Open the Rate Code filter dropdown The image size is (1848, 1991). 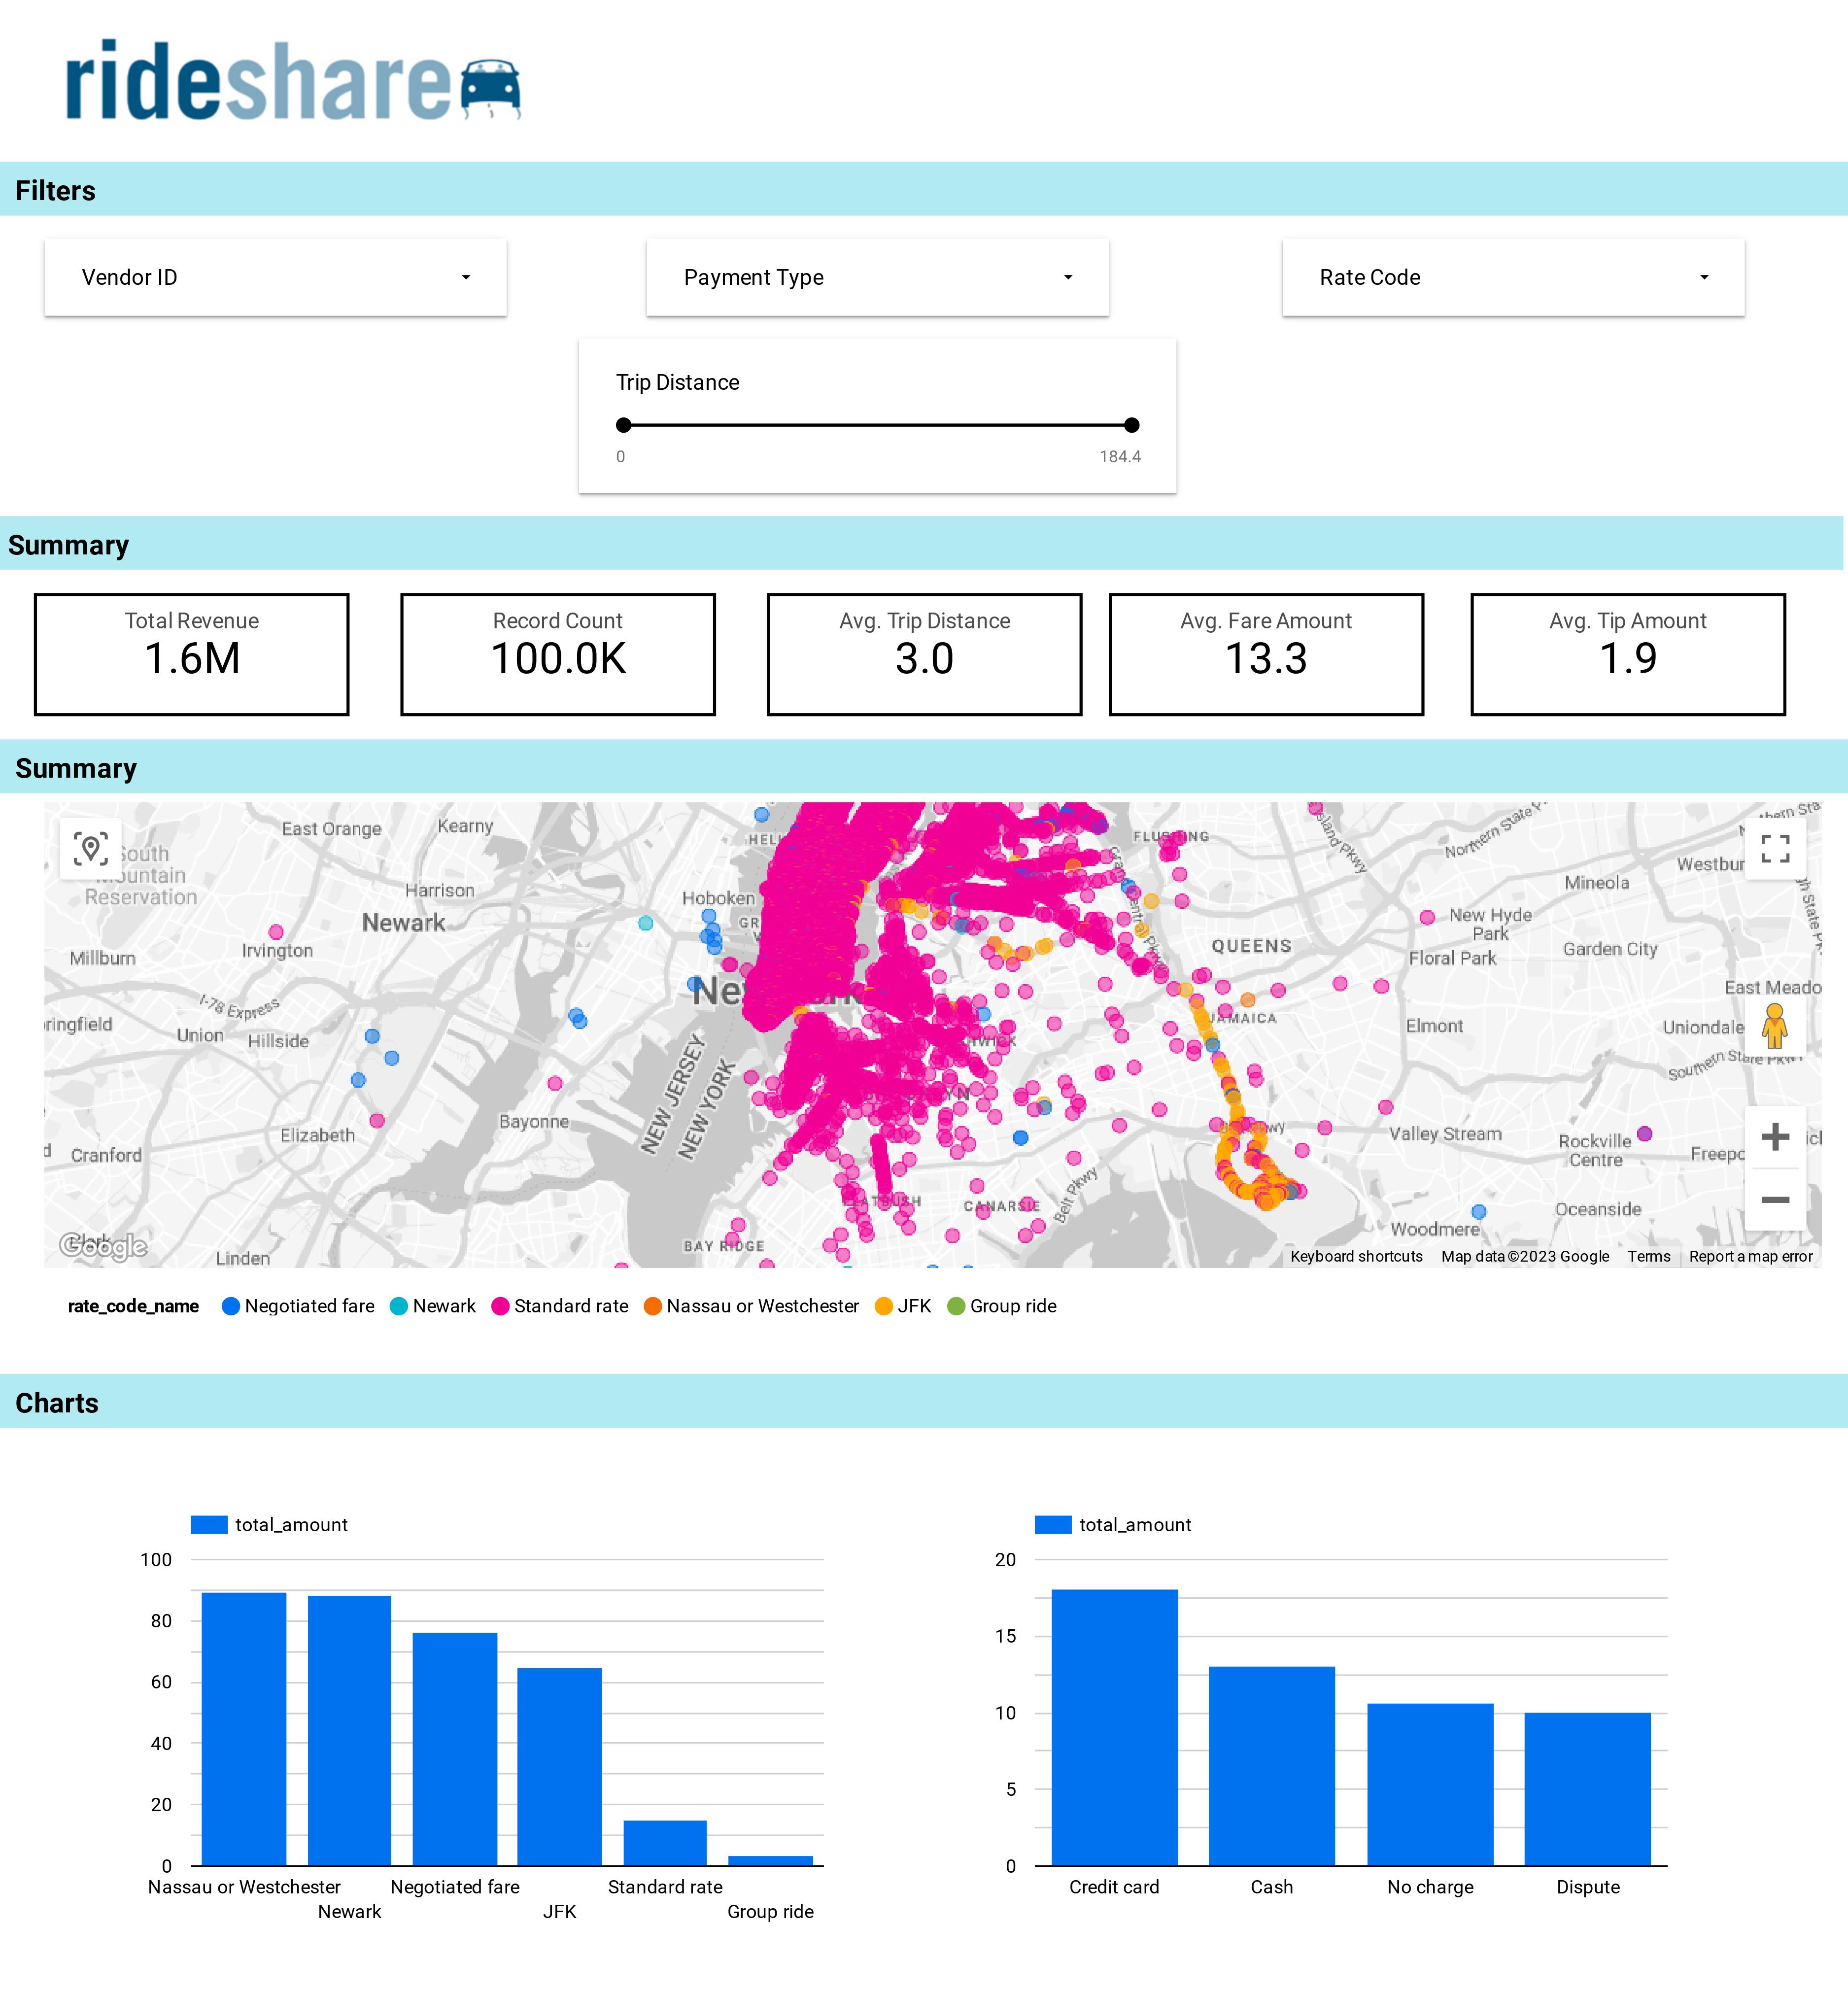pyautogui.click(x=1513, y=277)
